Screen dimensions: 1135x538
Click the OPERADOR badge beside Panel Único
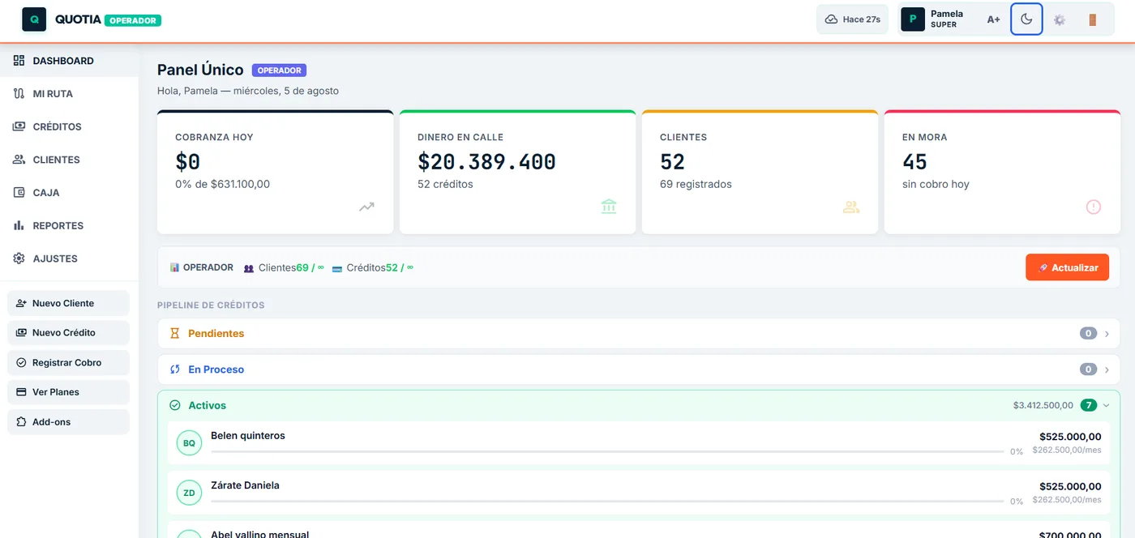tap(279, 70)
